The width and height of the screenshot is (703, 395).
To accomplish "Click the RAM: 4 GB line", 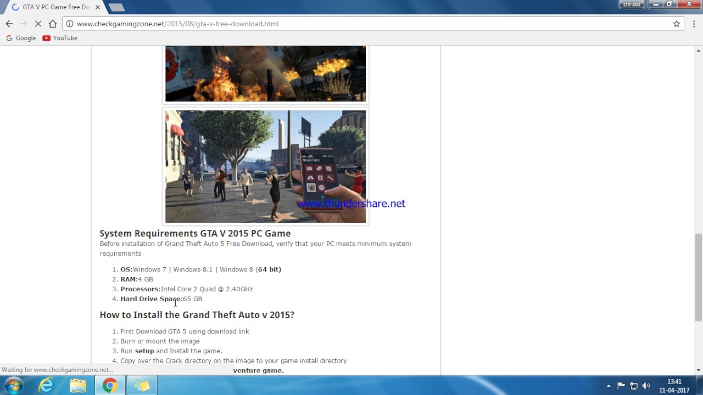I will (137, 279).
